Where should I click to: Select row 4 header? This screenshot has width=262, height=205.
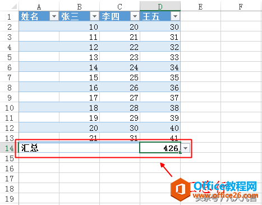10,47
